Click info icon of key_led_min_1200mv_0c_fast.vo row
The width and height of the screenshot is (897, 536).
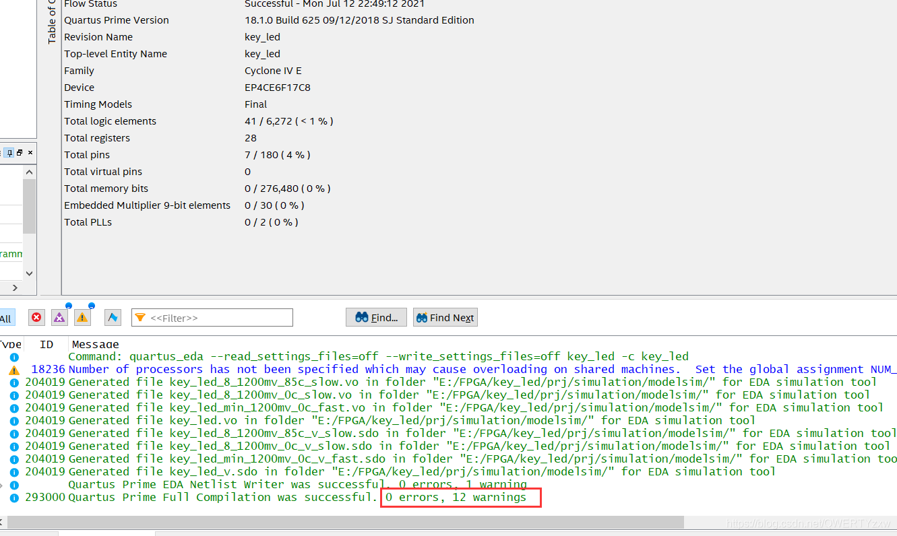14,408
